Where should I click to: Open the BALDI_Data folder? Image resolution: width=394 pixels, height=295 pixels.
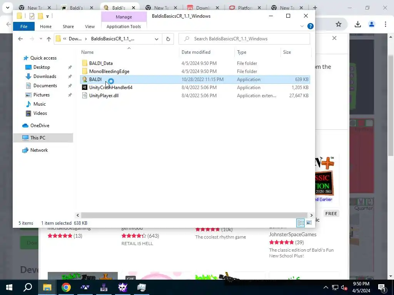click(101, 63)
